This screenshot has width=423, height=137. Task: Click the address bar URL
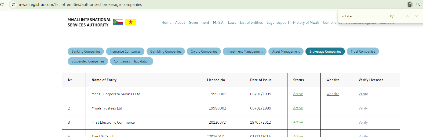[80, 5]
